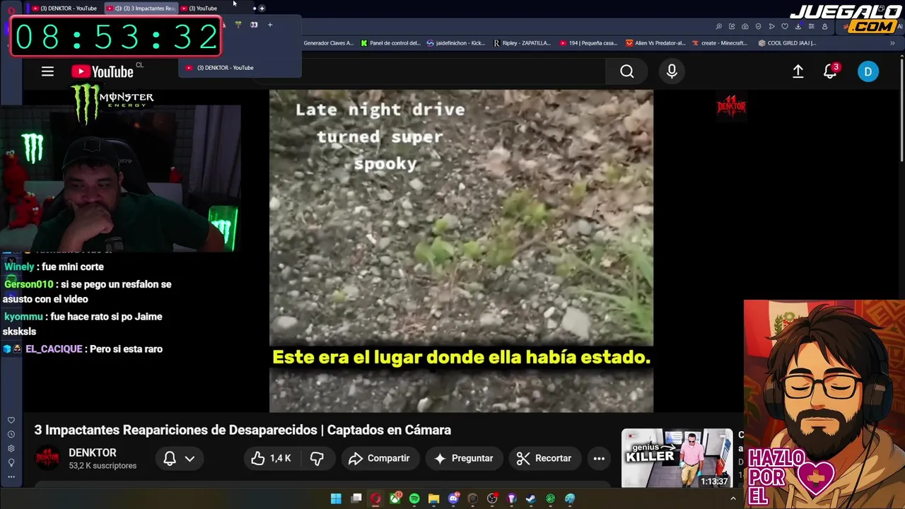
Task: Start voice search with the microphone icon
Action: point(672,71)
